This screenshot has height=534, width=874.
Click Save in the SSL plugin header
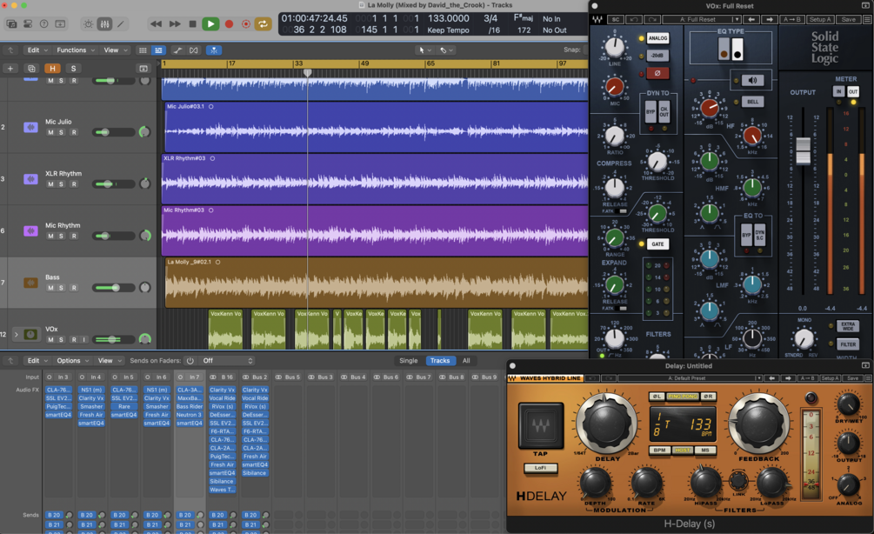pyautogui.click(x=849, y=19)
